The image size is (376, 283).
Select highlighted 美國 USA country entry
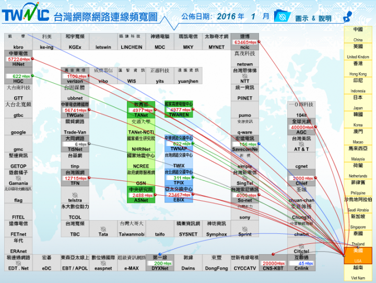tap(358, 256)
